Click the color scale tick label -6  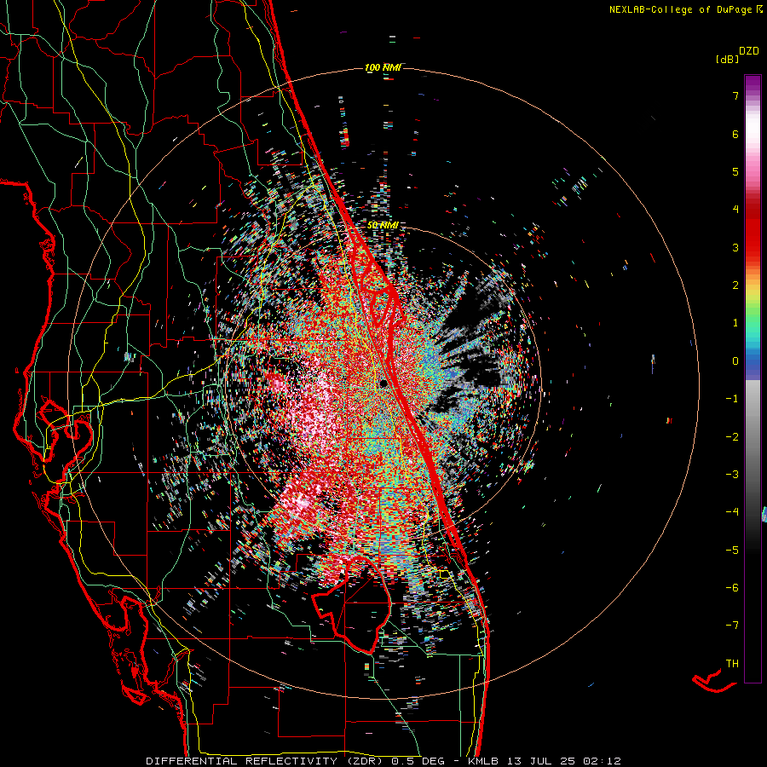pyautogui.click(x=732, y=588)
